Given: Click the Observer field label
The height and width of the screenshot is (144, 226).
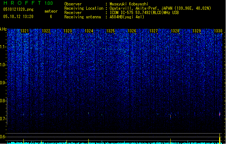Looking at the screenshot, I should pyautogui.click(x=73, y=4).
